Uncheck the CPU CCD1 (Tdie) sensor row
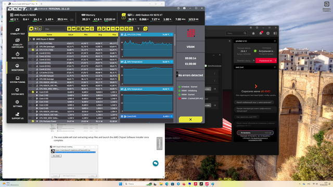Viewport: 333px width, 187px height. pos(33,50)
